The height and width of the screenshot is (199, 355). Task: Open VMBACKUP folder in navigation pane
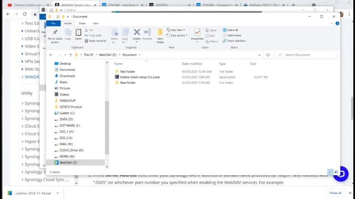tap(68, 101)
